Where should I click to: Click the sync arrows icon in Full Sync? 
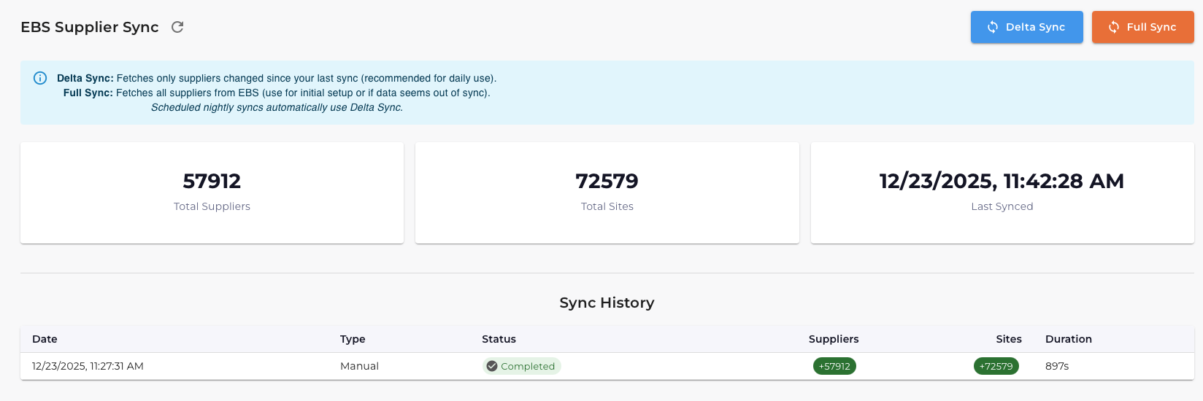coord(1114,27)
